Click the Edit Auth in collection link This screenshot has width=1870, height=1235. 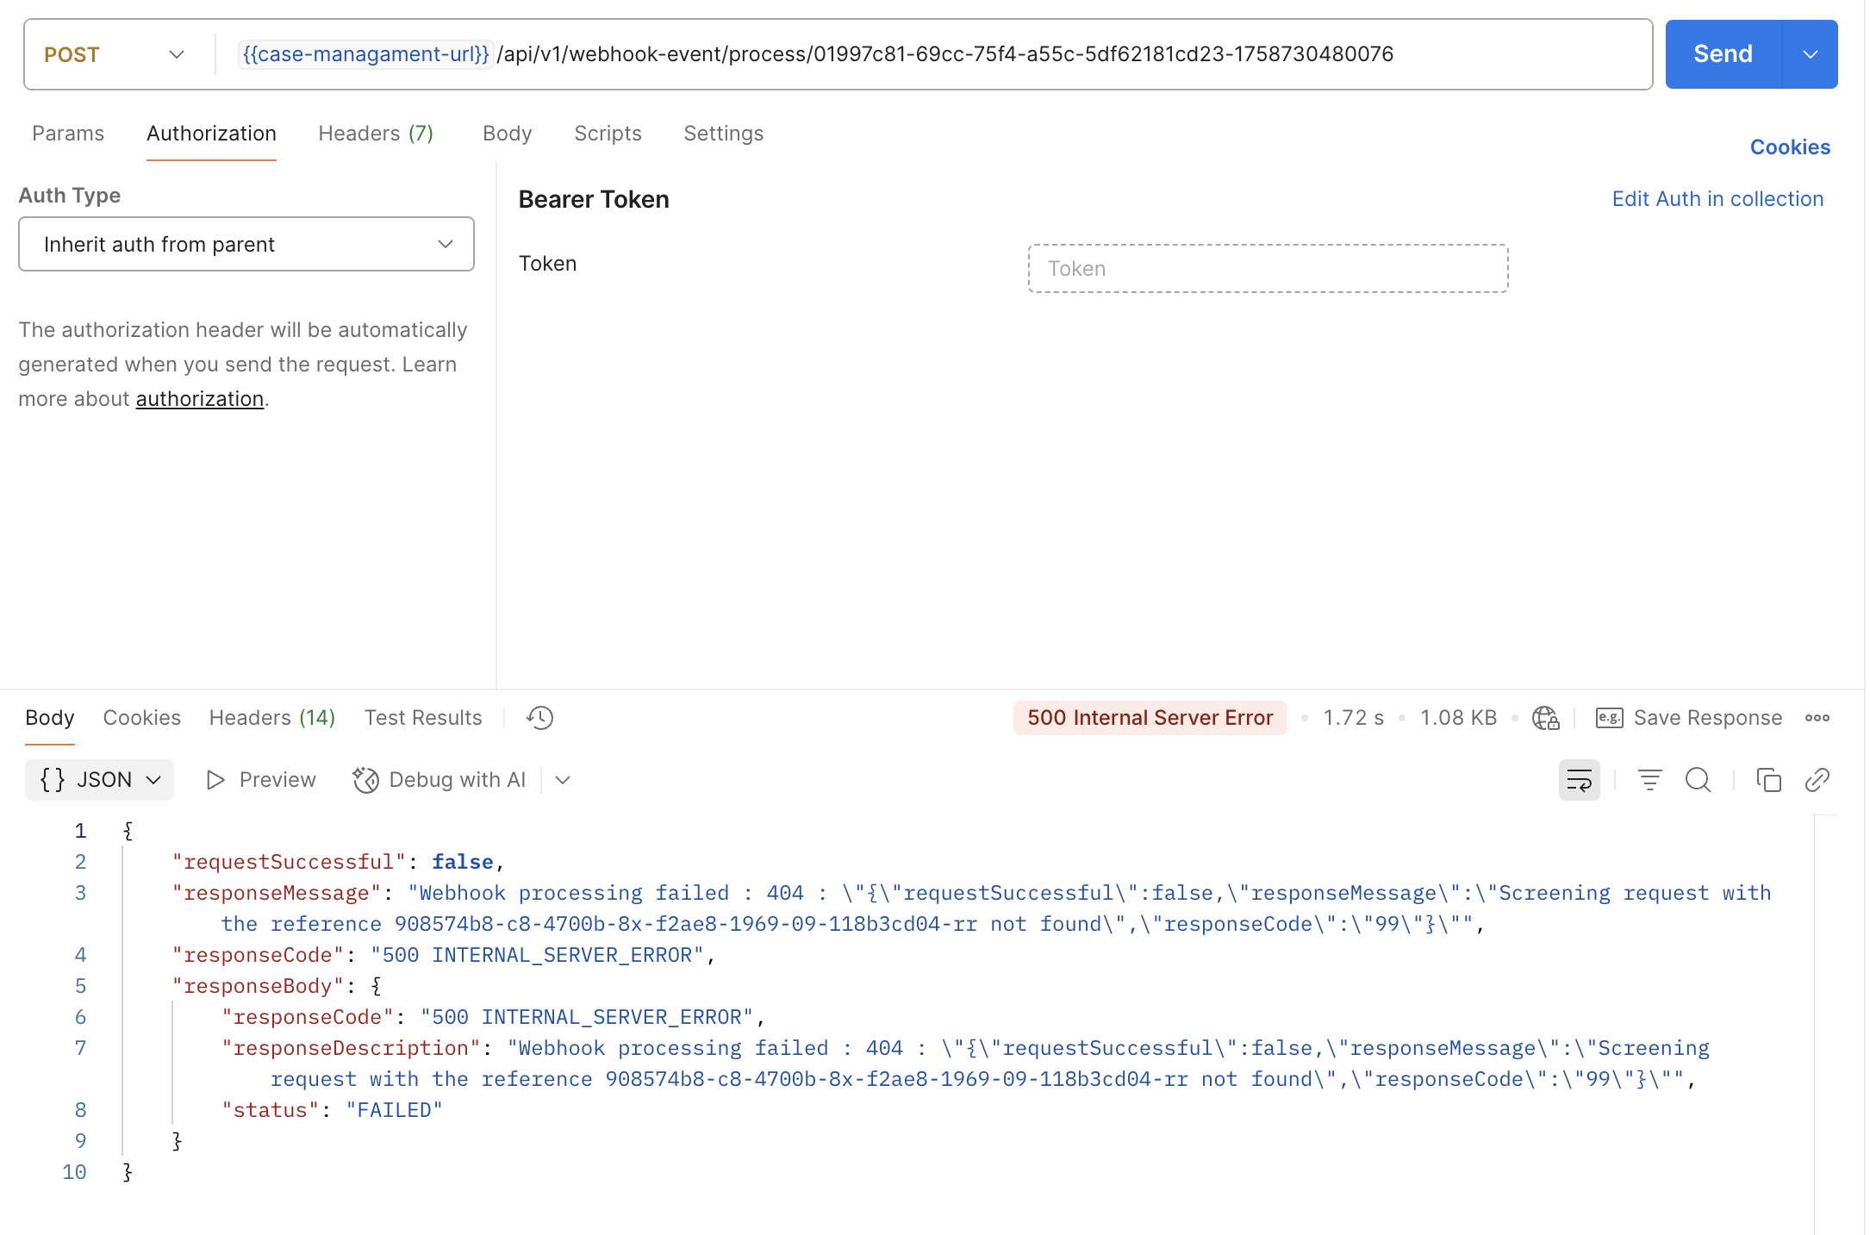[x=1717, y=199]
